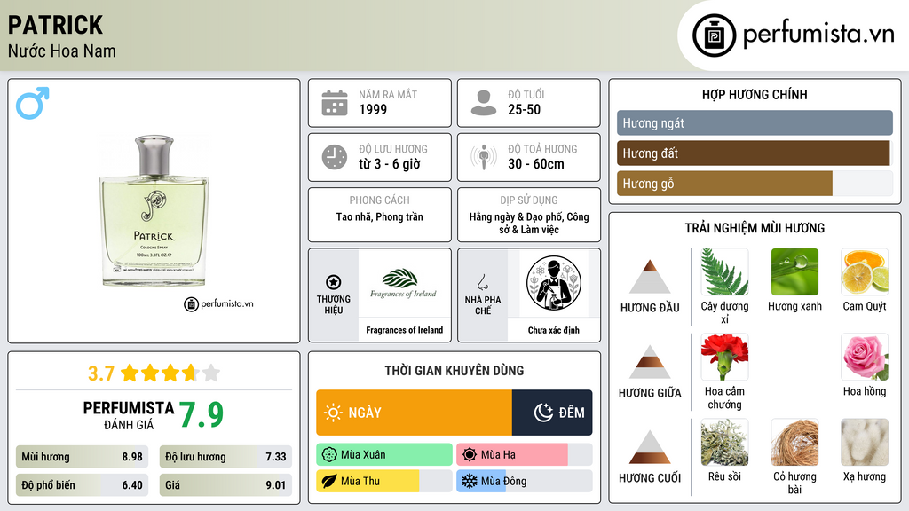Click the Hoa cẩm chướng carnation image
This screenshot has width=909, height=511.
(x=724, y=357)
